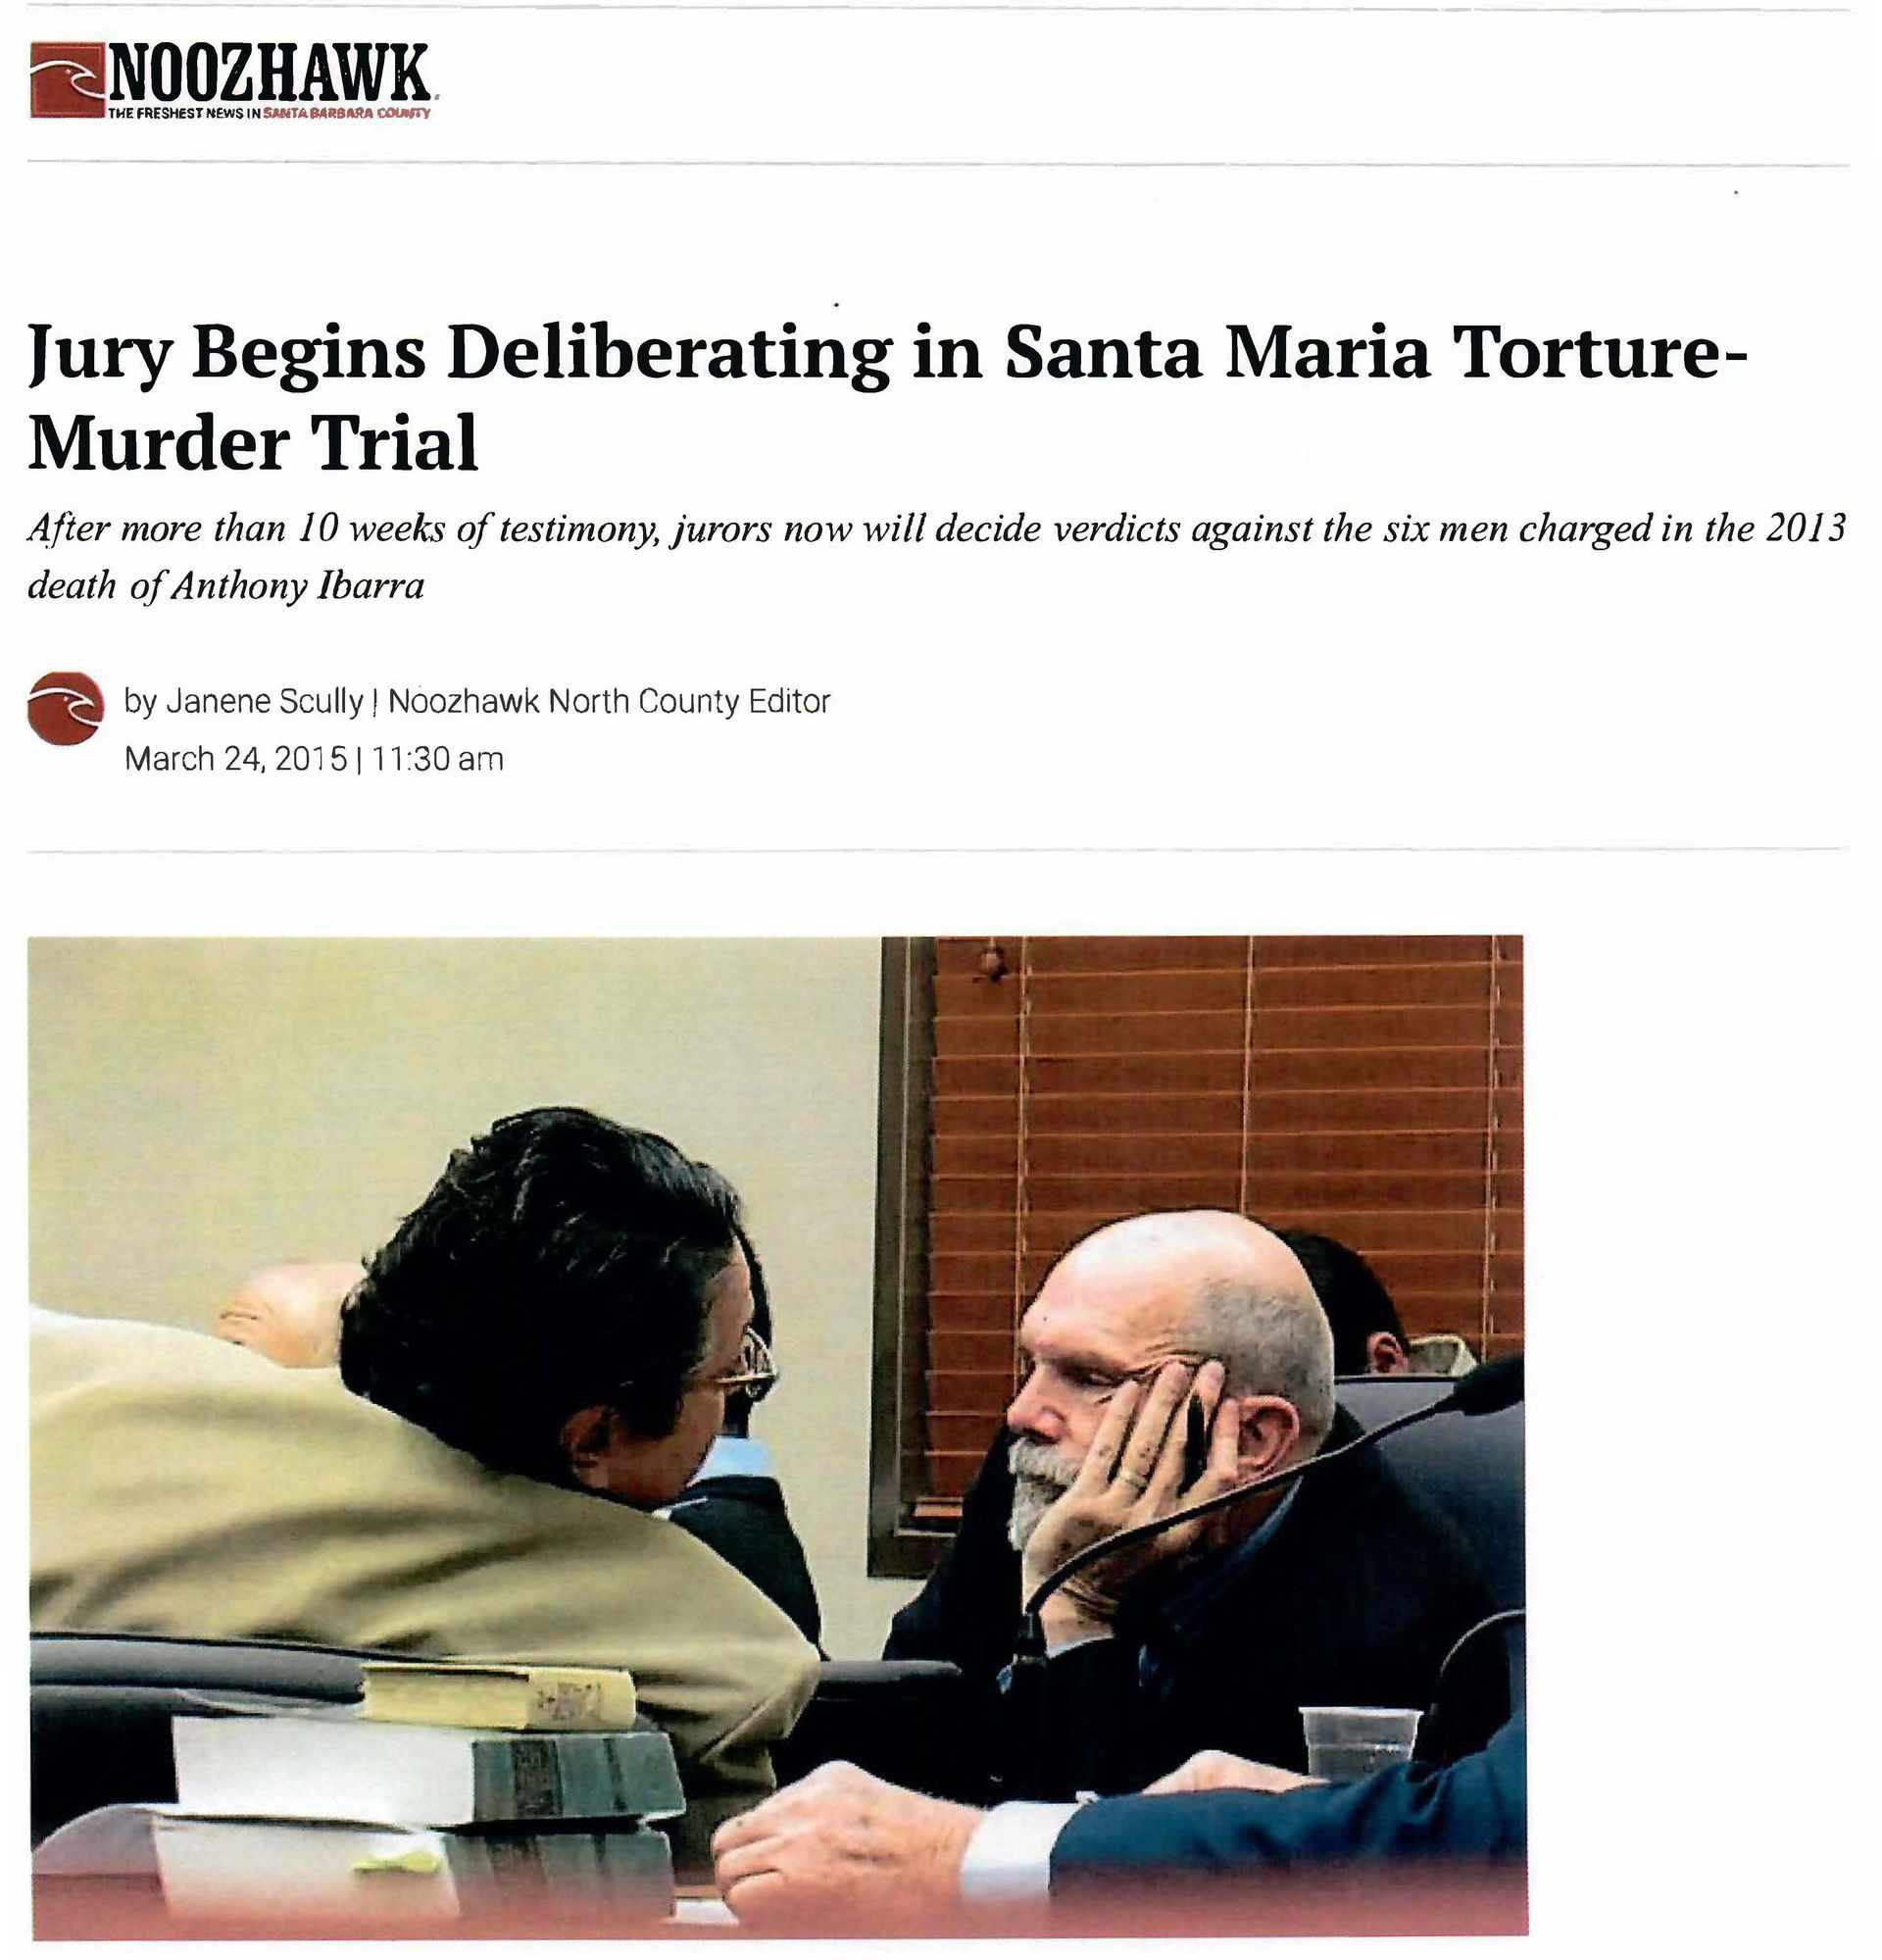Click the Santa Barbara County tagline text

(346, 113)
